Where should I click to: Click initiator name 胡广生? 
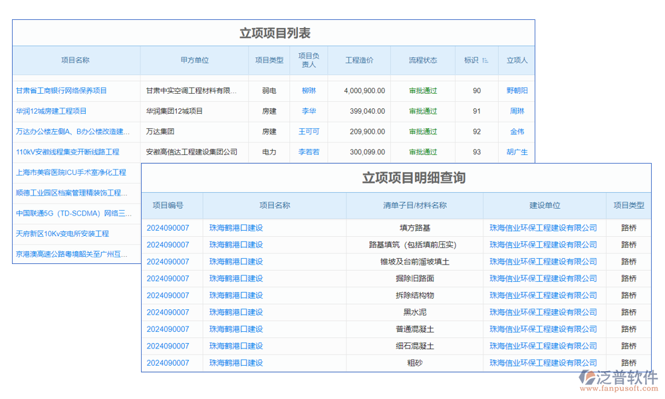pos(517,152)
